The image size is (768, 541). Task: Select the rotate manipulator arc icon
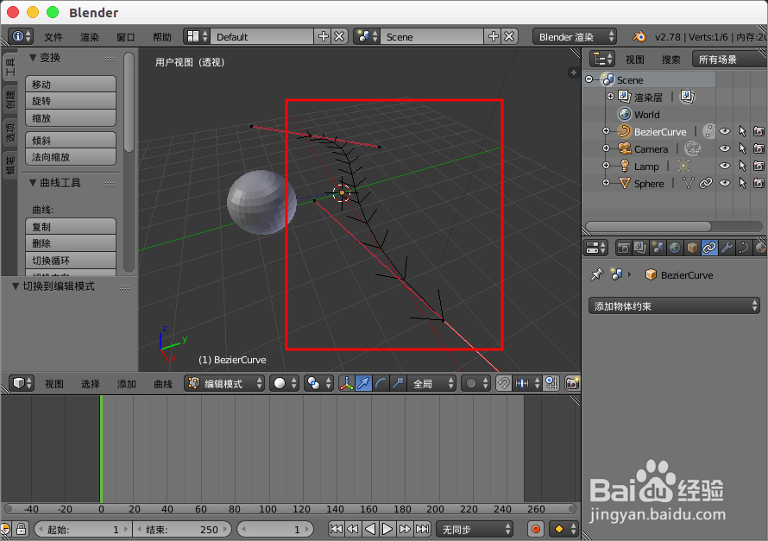click(x=380, y=383)
